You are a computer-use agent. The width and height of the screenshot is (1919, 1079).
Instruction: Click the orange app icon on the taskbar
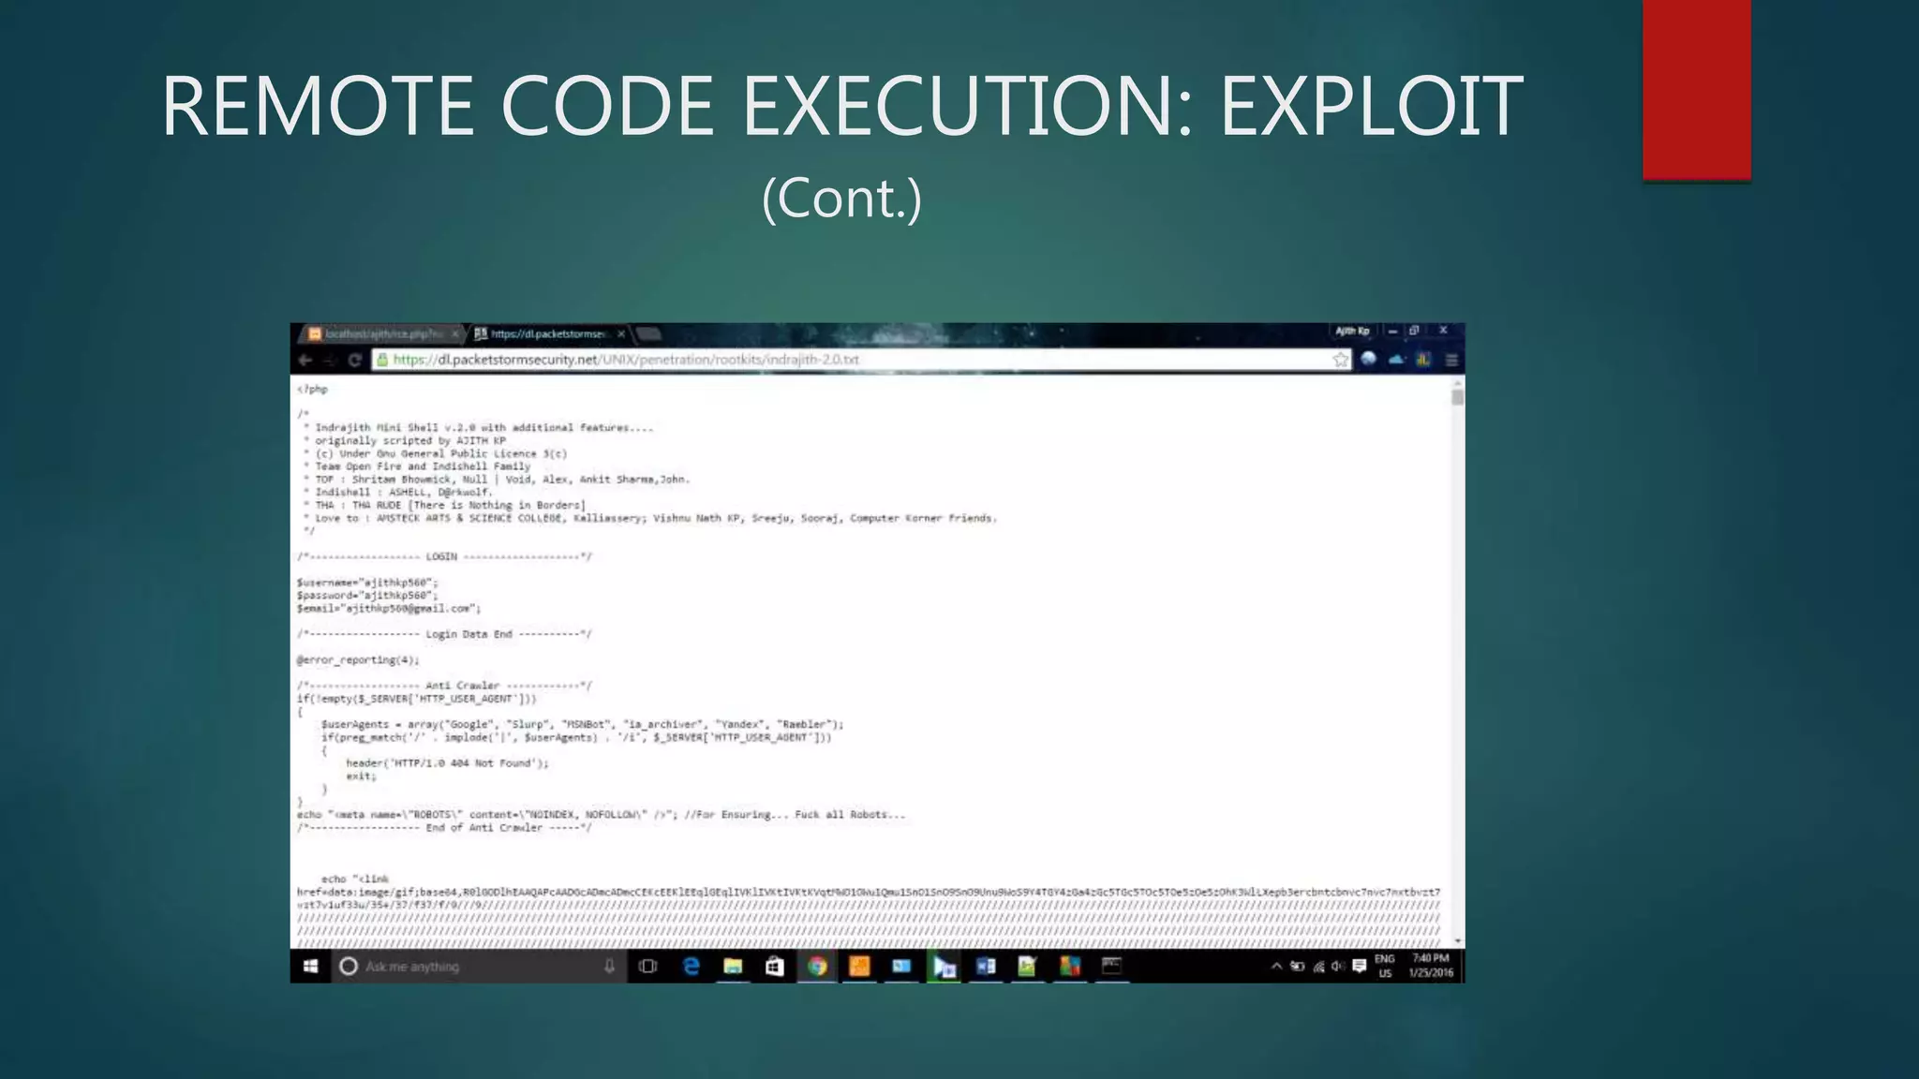click(859, 966)
